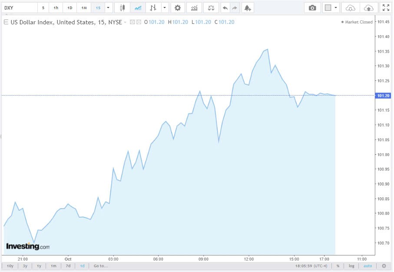Take a chart snapshot with the camera icon
Screen dimensions: 394x272
pos(312,7)
